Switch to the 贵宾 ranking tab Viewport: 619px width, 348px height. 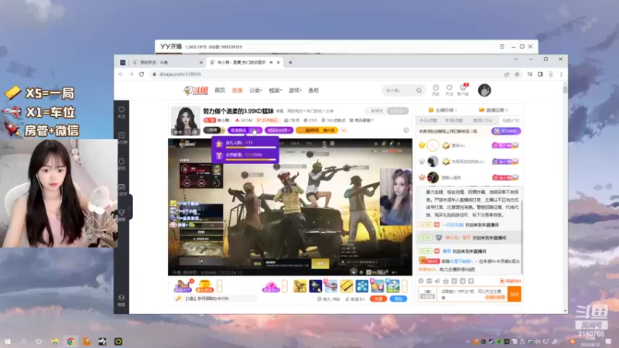[x=482, y=121]
